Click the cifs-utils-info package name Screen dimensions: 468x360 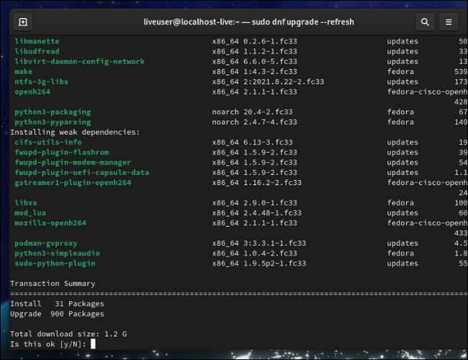pos(48,142)
